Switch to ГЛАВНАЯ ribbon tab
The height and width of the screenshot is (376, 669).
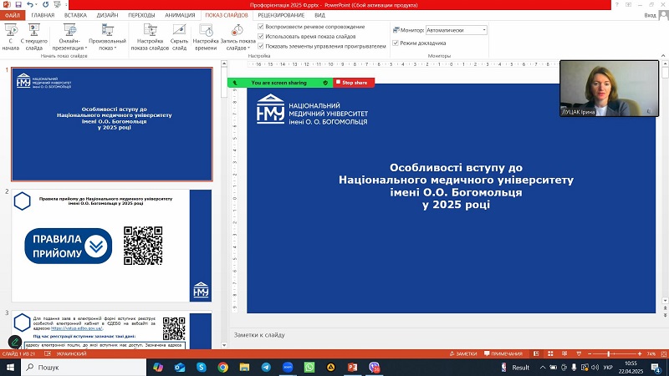pos(43,15)
